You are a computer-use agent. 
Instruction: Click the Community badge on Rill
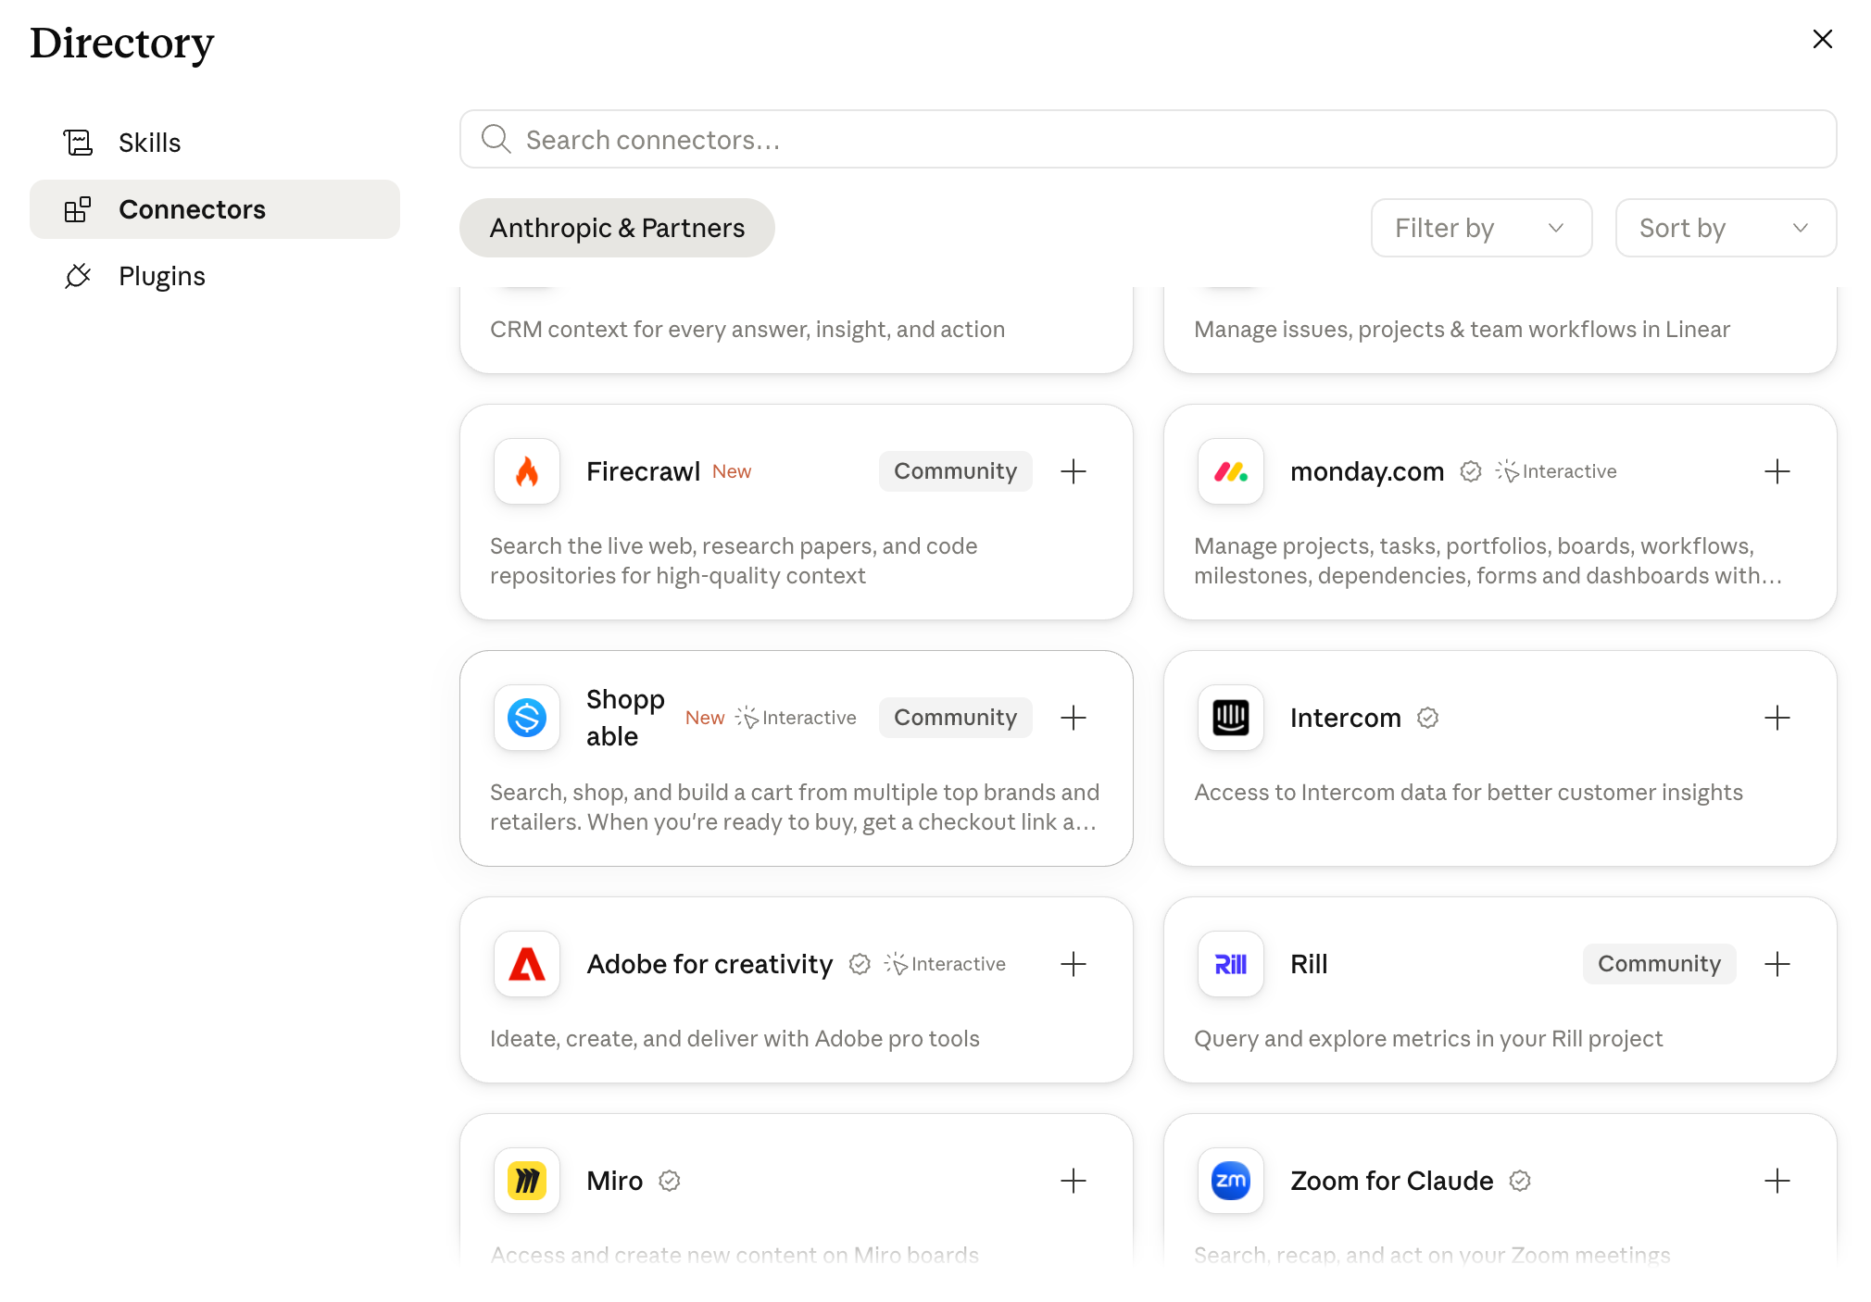(x=1659, y=964)
